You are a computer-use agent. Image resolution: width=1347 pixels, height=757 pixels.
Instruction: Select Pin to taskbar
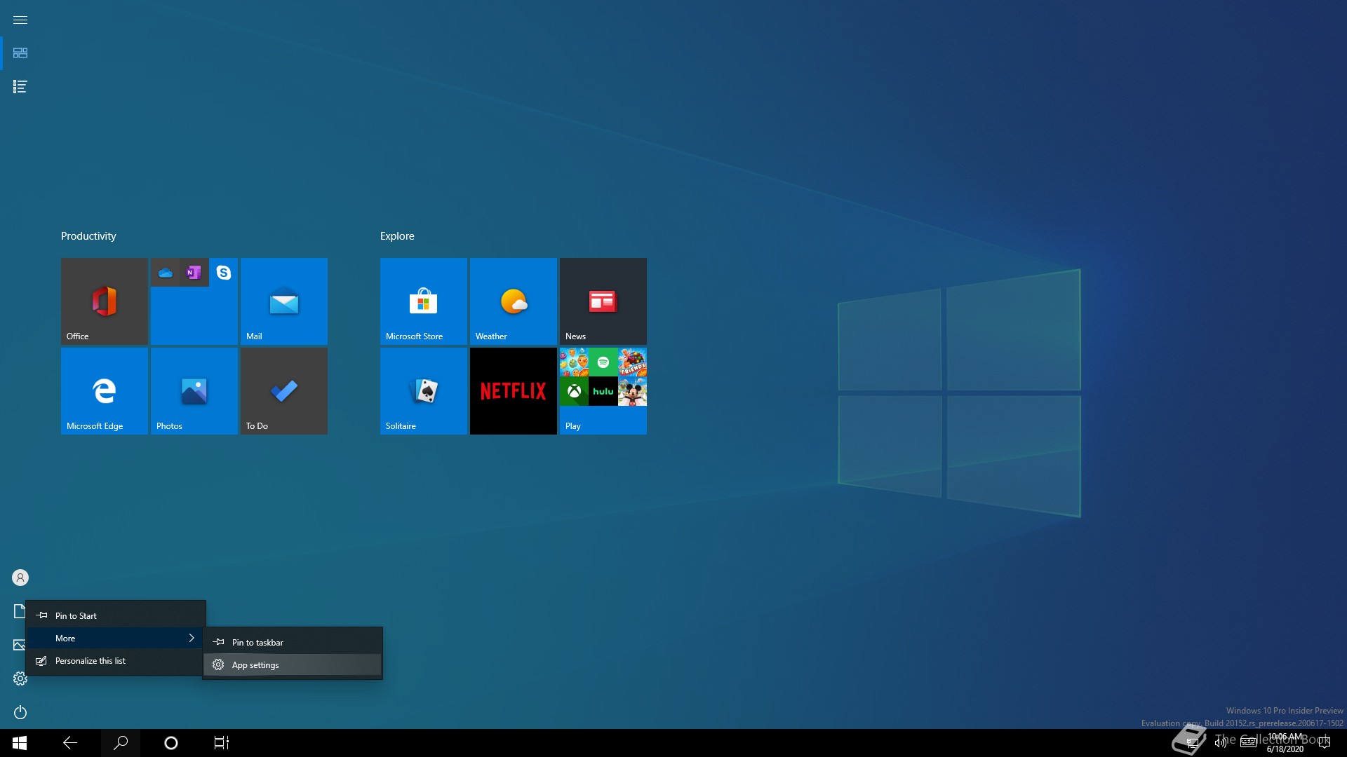point(293,642)
